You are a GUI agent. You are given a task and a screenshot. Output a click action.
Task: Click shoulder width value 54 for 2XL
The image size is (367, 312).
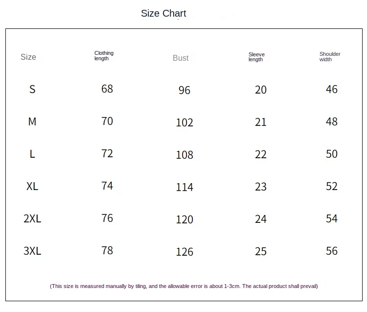[332, 218]
